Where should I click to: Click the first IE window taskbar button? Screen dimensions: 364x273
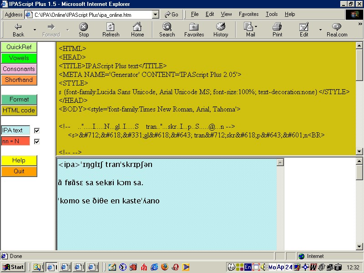(x=52, y=267)
